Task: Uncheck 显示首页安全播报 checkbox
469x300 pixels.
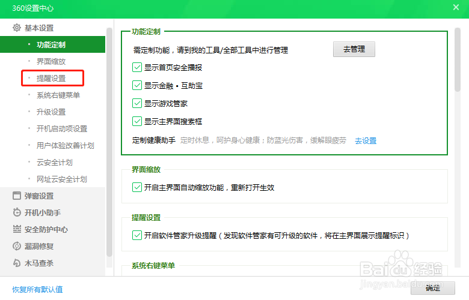Action: tap(137, 67)
